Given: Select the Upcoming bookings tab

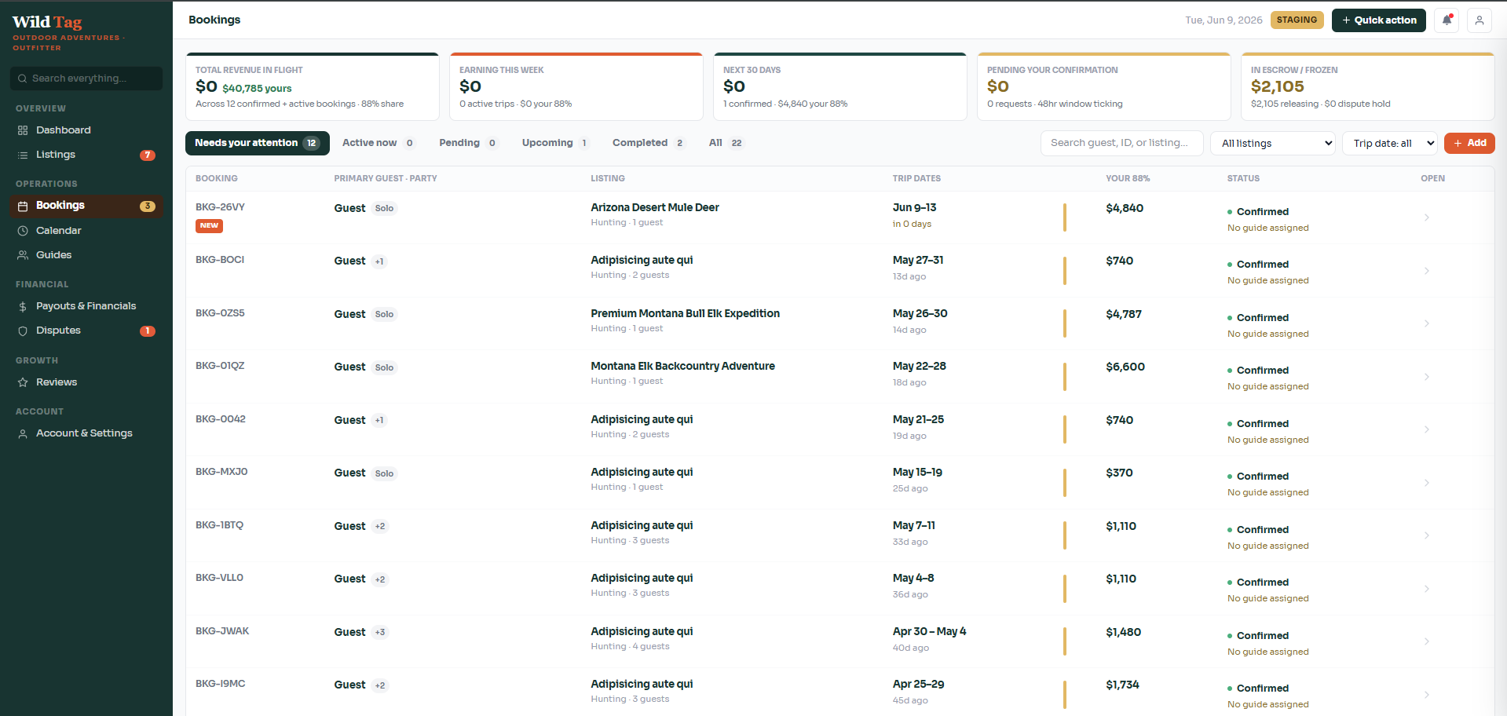Looking at the screenshot, I should (555, 143).
